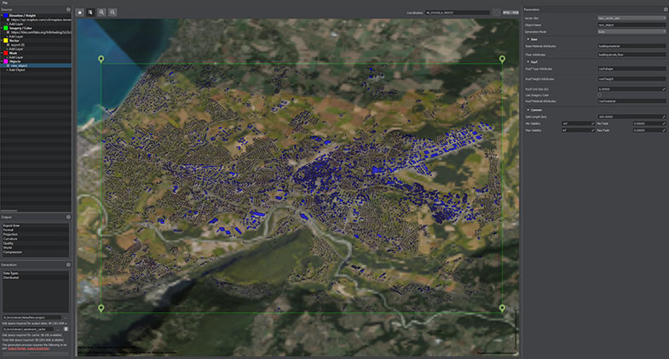Open the File menu
Screen dimensions: 669x359
pyautogui.click(x=4, y=3)
